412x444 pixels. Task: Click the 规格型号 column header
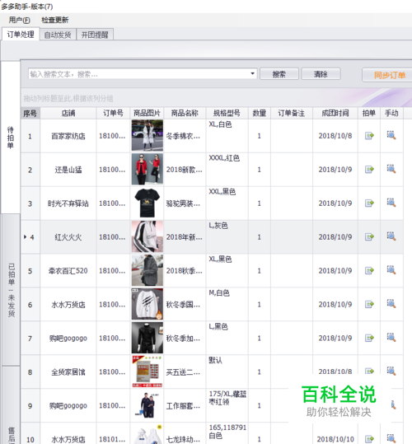coord(227,114)
